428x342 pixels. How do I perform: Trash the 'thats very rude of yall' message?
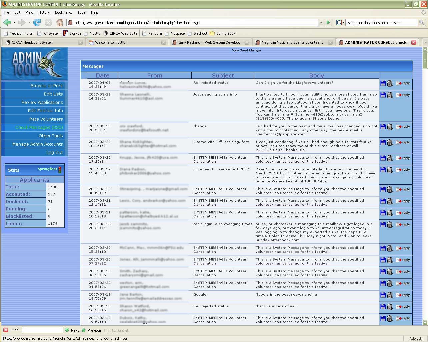tap(390, 307)
